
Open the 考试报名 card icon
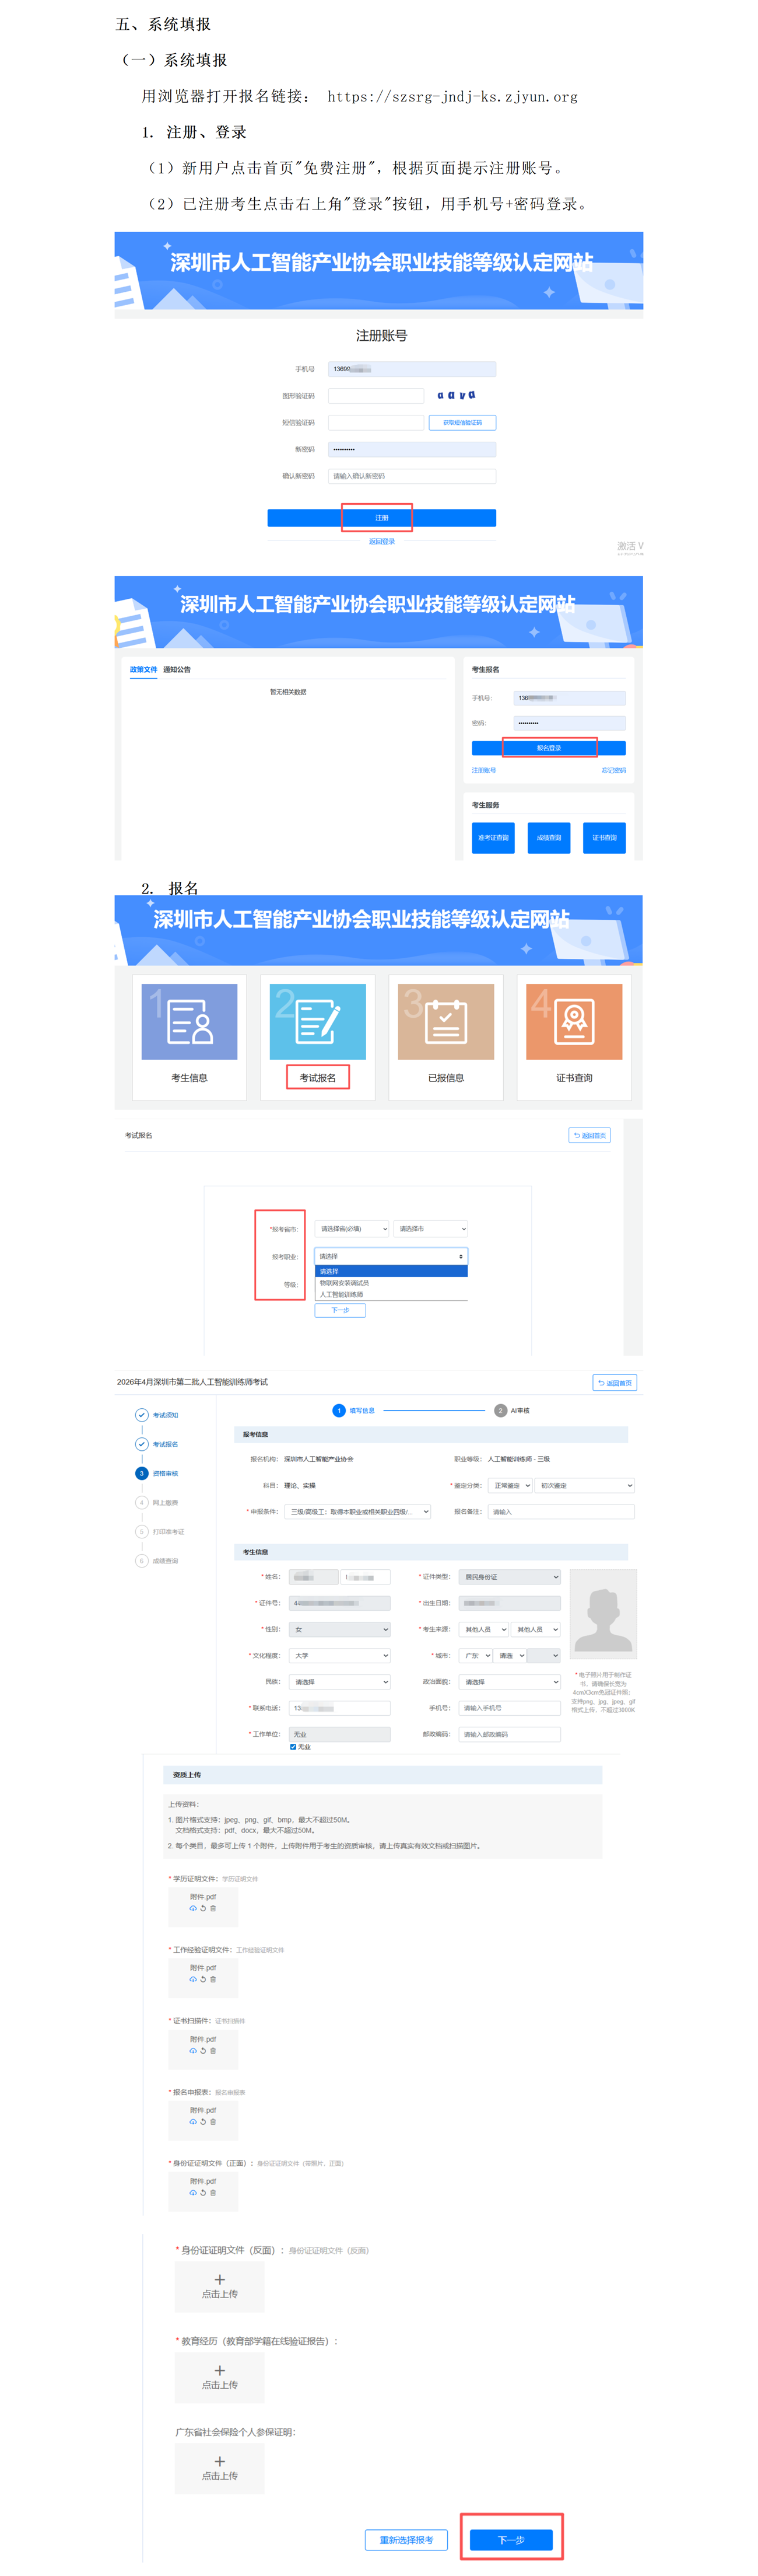[x=318, y=1021]
